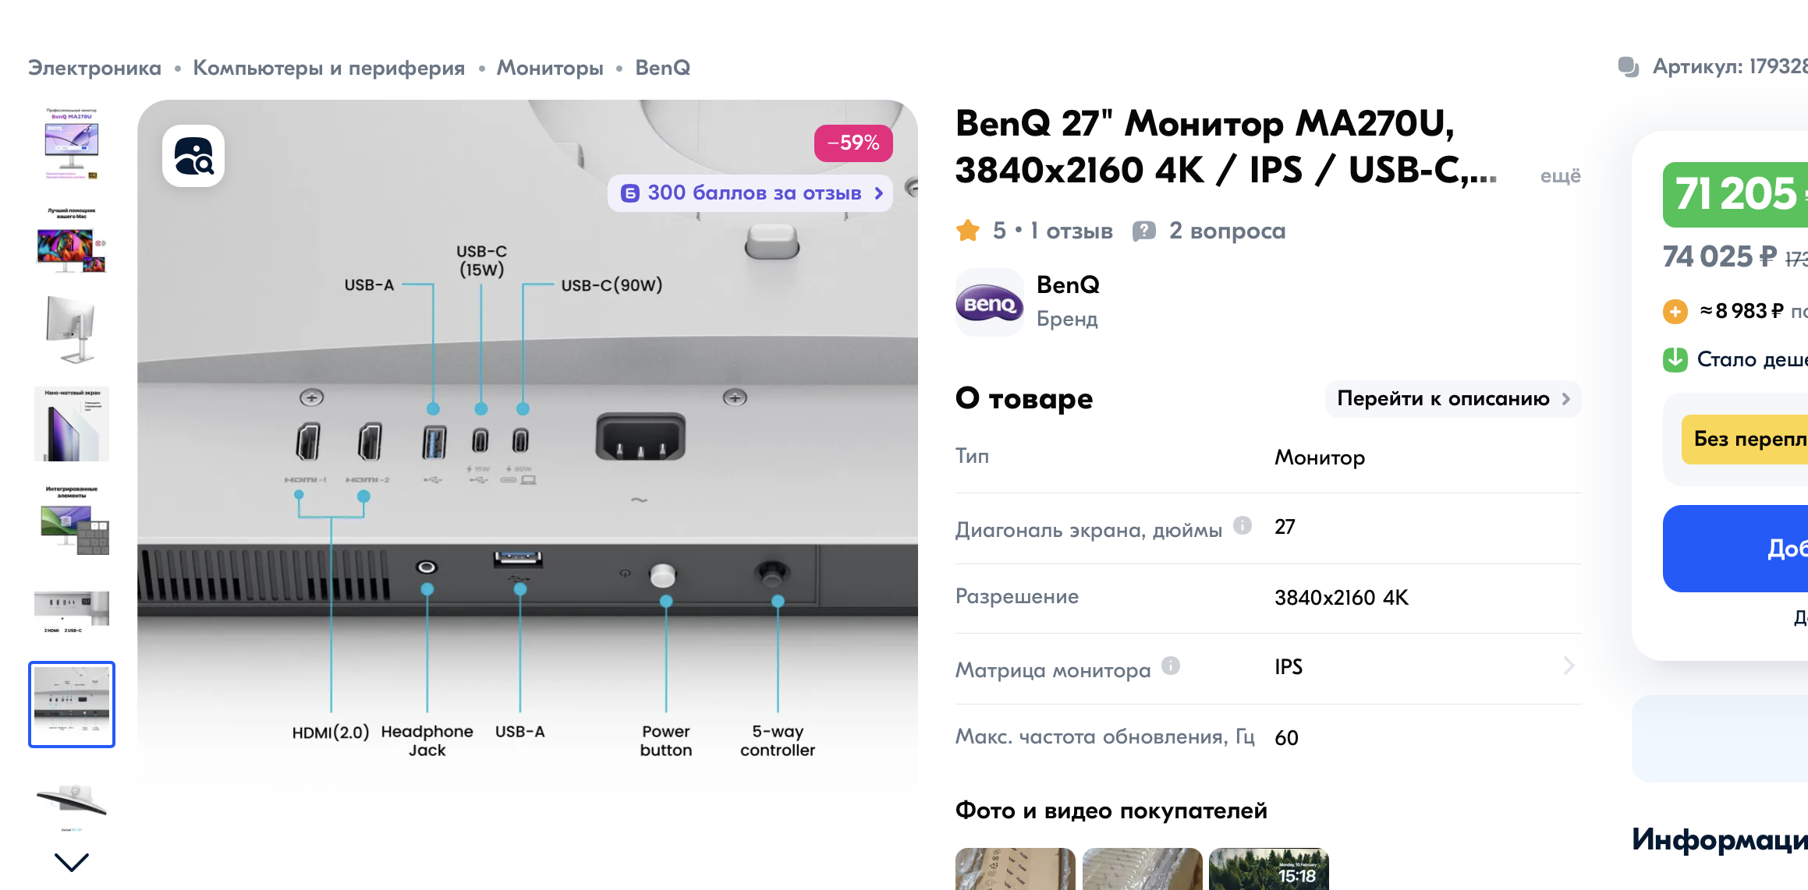Open the 'Компьютеры и периферия' breadcrumb
The width and height of the screenshot is (1808, 890).
click(329, 68)
